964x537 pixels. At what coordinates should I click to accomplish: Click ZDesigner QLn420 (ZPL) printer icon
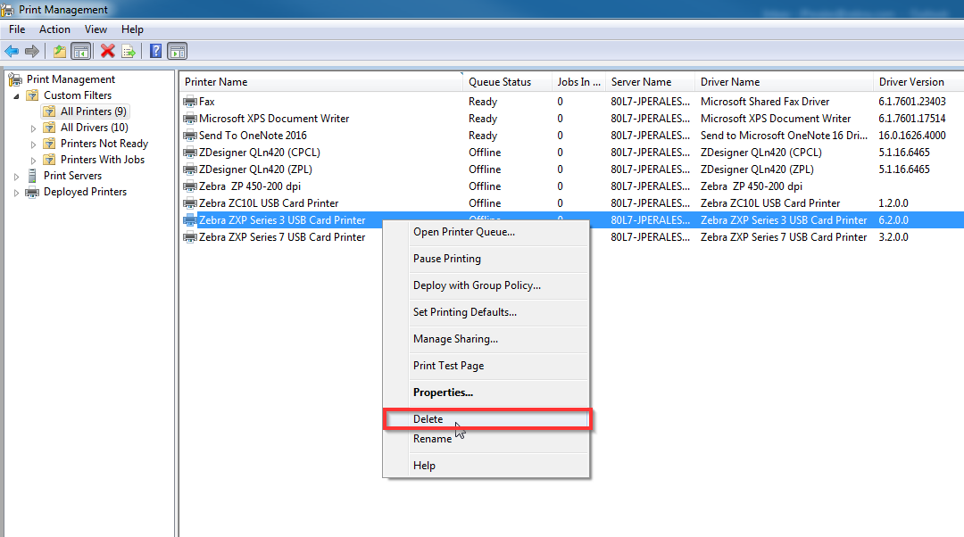coord(190,169)
